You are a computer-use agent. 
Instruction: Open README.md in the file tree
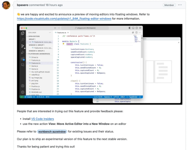coord(36,92)
